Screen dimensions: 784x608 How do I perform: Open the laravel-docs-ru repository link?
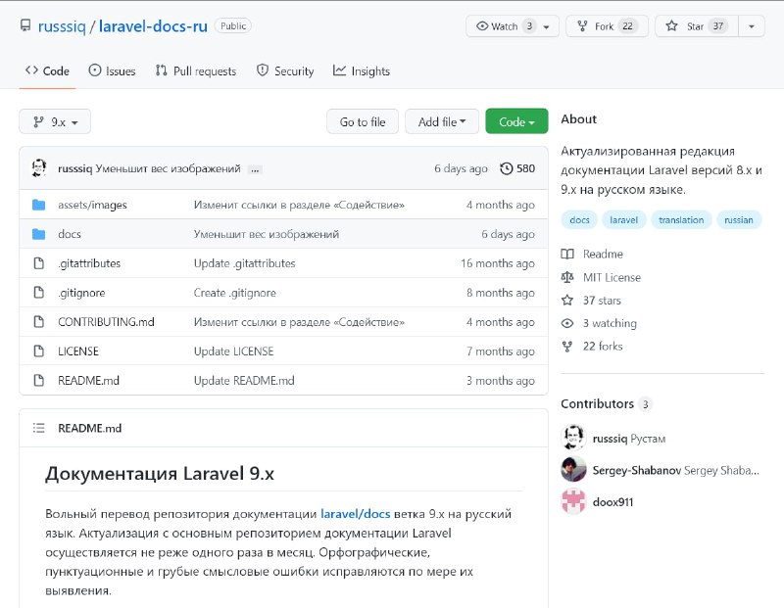pyautogui.click(x=153, y=26)
